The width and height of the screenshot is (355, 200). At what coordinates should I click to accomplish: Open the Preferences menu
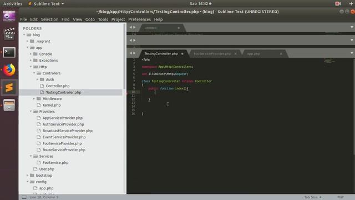(139, 19)
